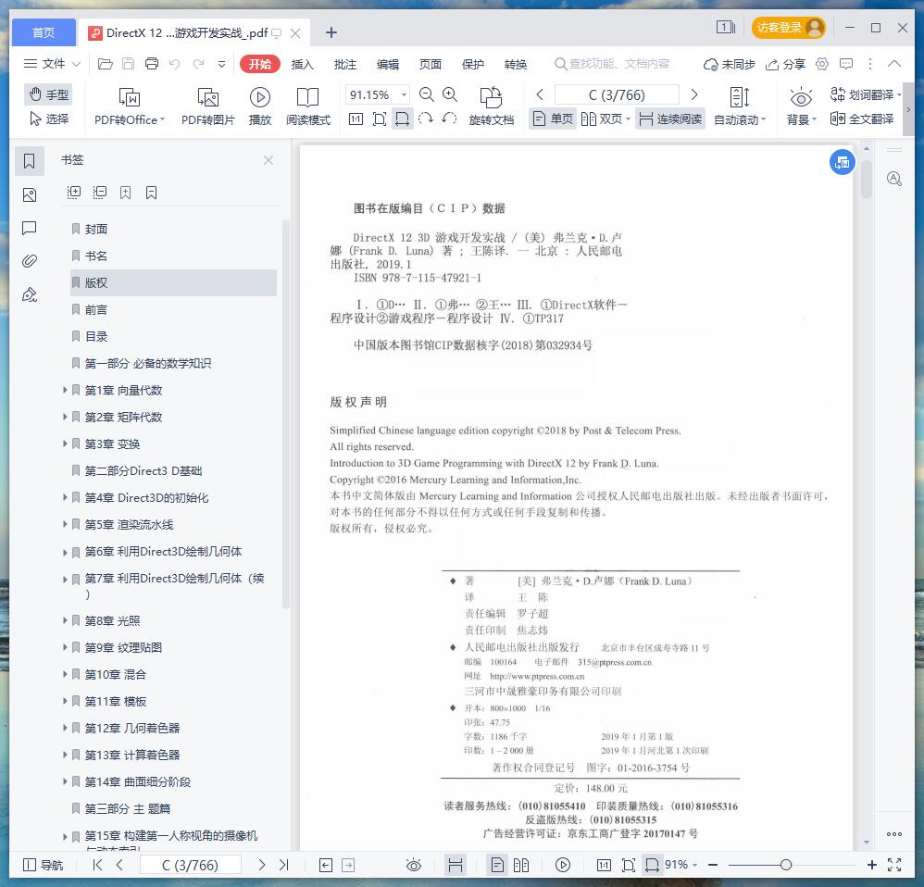Click 未同步 sync status button
Viewport: 924px width, 887px height.
[729, 64]
